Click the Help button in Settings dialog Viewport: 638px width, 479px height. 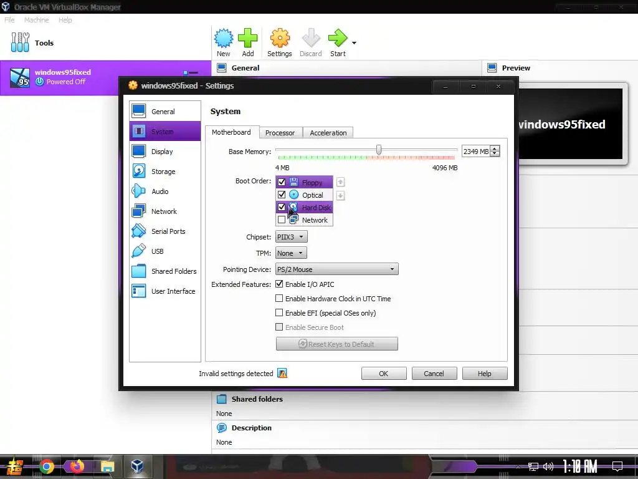point(485,374)
